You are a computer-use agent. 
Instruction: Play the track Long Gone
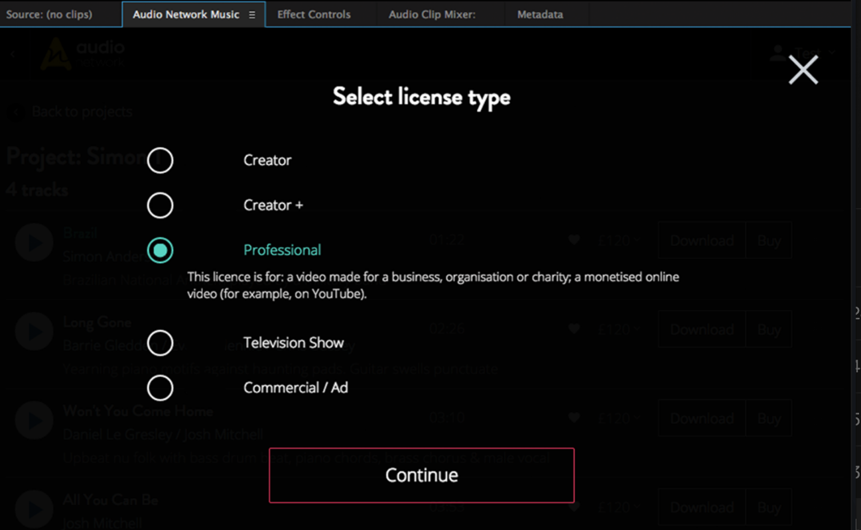pyautogui.click(x=34, y=331)
